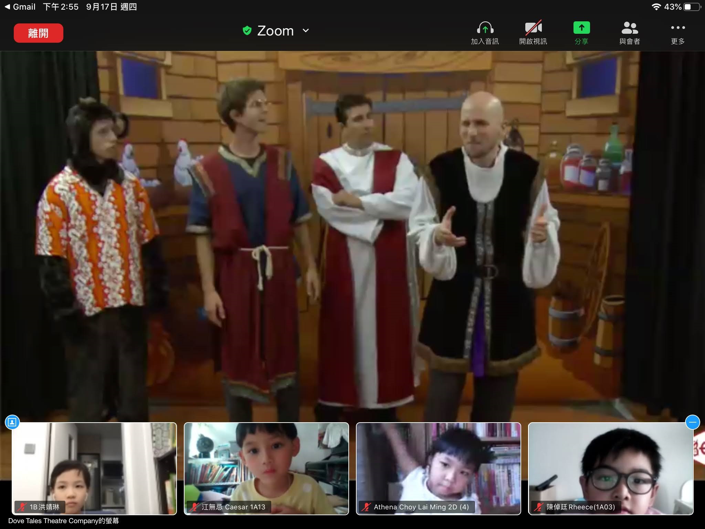
Task: Tap muted mic icon beside 陳倬廷 Rheece
Action: pos(538,507)
